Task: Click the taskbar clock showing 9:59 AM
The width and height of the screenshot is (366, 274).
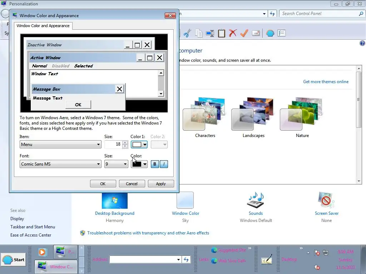Action: pyautogui.click(x=346, y=259)
